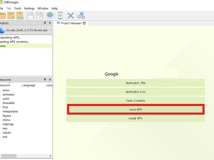
Task: Close the Resources panel
Action: tap(50, 80)
